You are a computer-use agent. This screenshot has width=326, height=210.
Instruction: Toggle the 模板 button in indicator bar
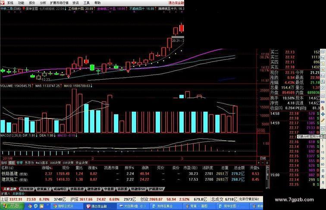coord(12,163)
